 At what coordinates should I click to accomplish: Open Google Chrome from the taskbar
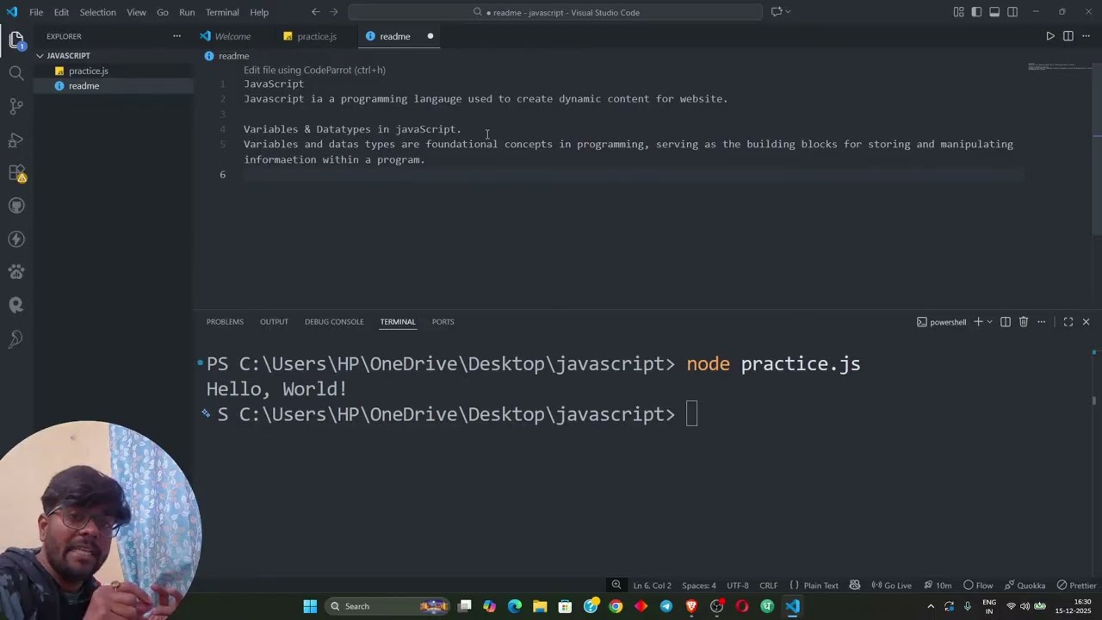[616, 606]
